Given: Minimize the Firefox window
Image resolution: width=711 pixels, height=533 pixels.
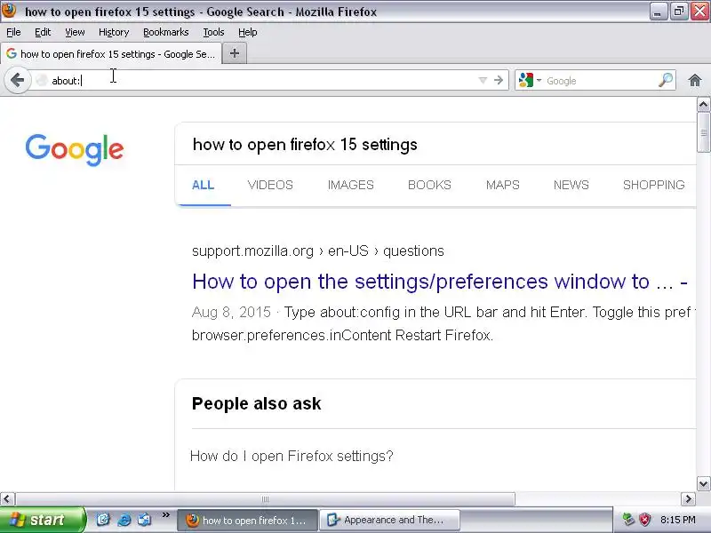Looking at the screenshot, I should (x=658, y=12).
